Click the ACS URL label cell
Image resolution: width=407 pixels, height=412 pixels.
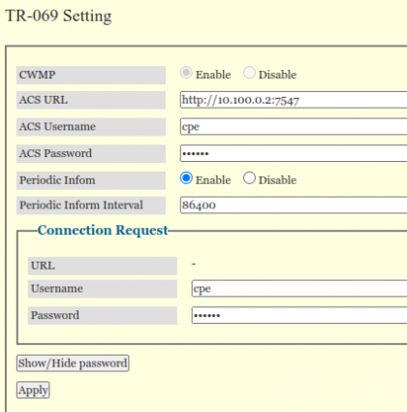(x=91, y=100)
